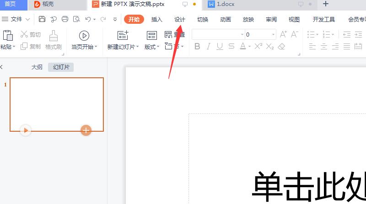Open bullet list dropdown
The image size is (366, 204).
tap(317, 35)
